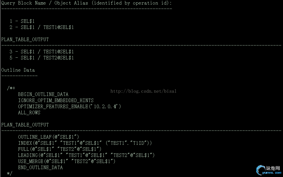Click the "Query Block Name / Object Alias" heading
Screen dimensions: 283x177
point(86,3)
